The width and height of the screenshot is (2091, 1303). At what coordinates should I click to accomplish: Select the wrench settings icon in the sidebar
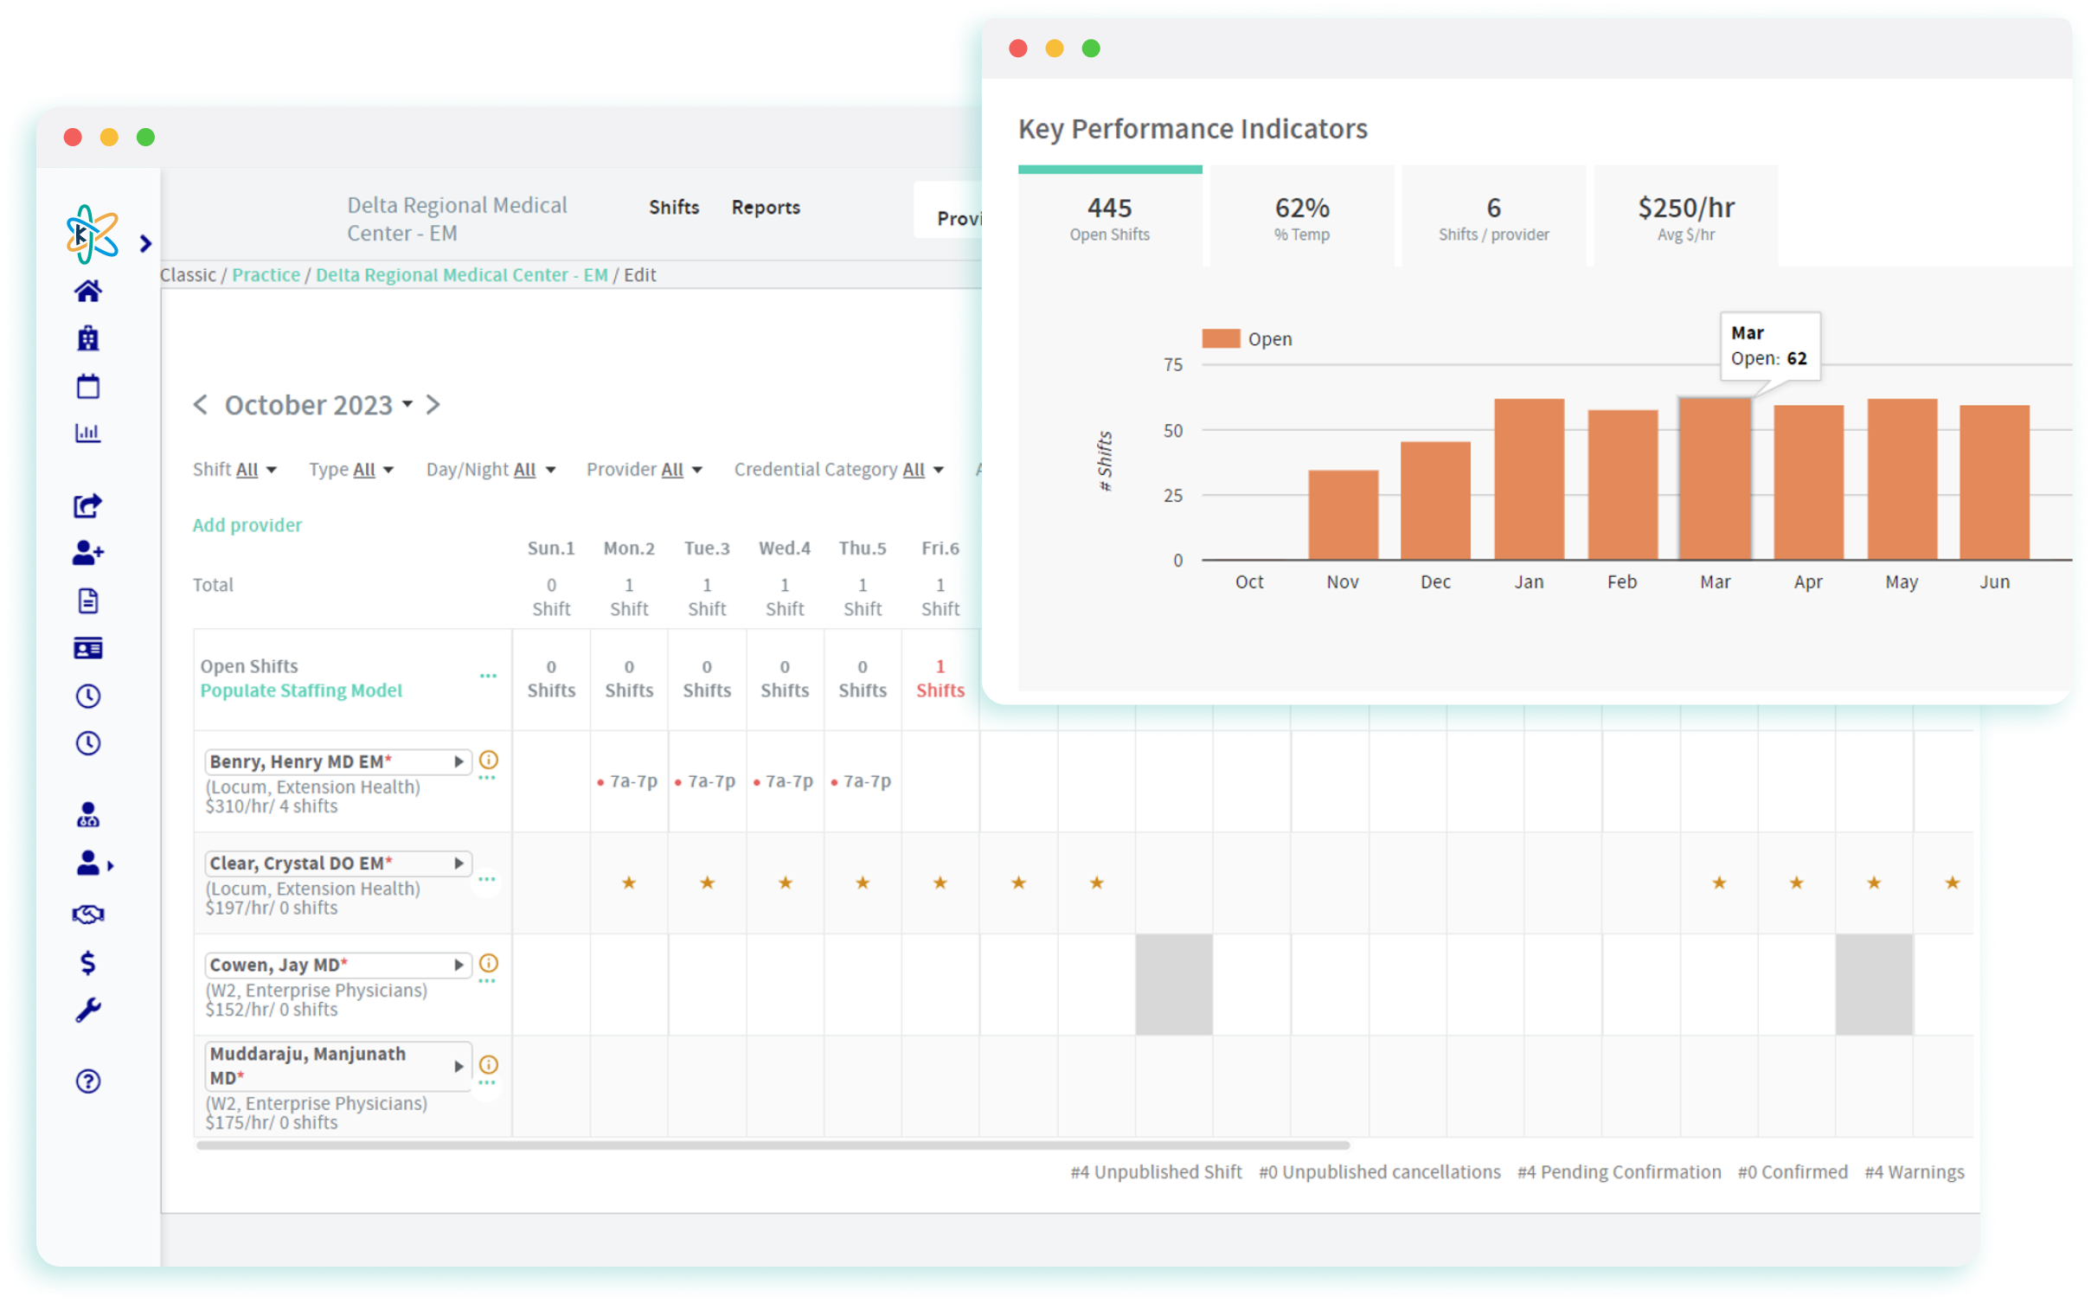(87, 1009)
